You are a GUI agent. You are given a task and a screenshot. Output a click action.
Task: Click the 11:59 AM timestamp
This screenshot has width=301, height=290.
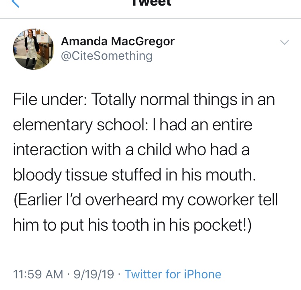38,274
